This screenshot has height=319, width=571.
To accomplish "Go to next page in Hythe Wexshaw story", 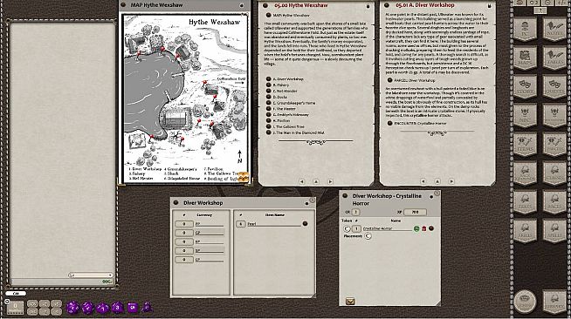I will (x=330, y=181).
